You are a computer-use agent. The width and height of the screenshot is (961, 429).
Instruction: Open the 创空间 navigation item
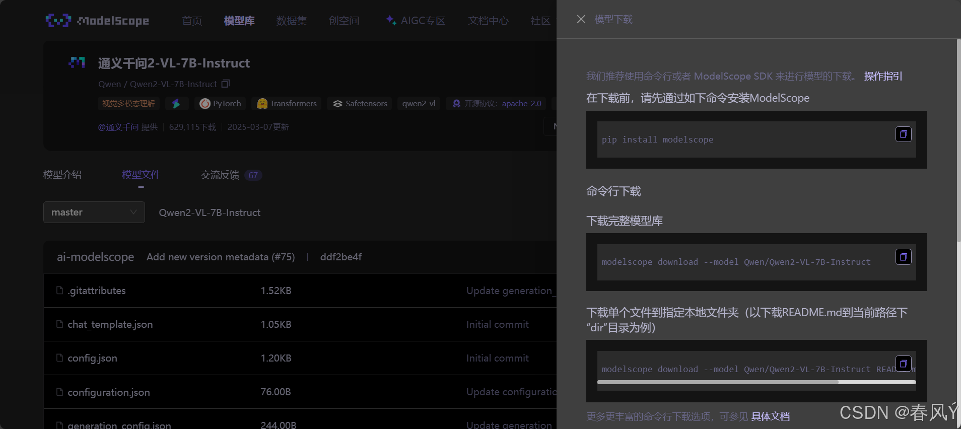(344, 21)
